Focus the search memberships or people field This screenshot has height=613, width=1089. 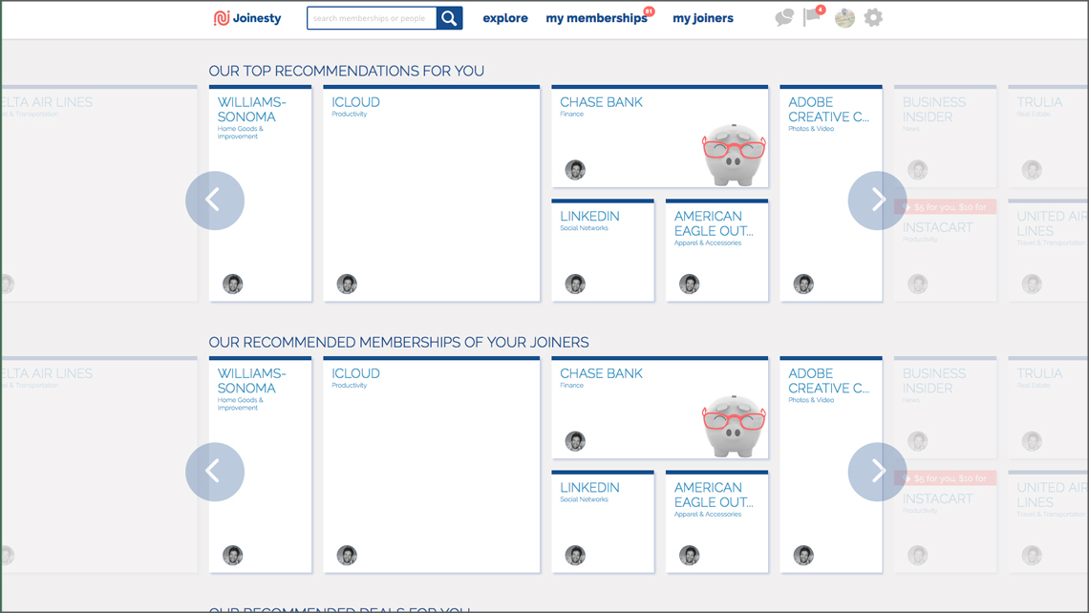point(372,18)
